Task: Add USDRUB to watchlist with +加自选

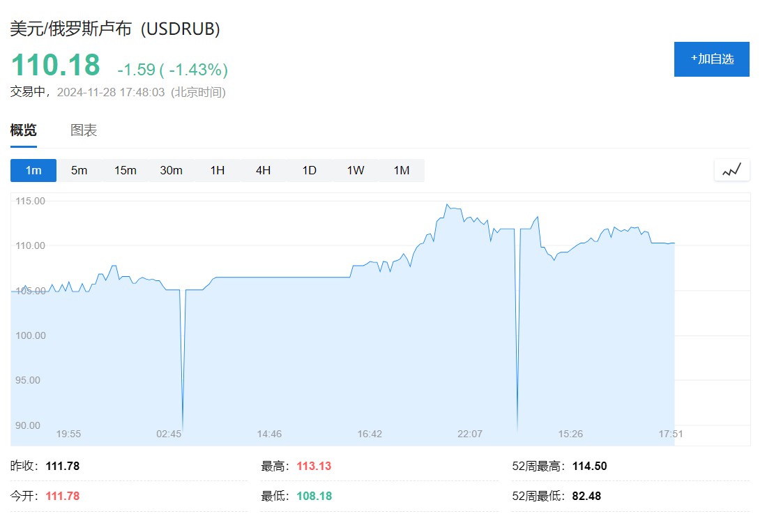Action: [711, 59]
